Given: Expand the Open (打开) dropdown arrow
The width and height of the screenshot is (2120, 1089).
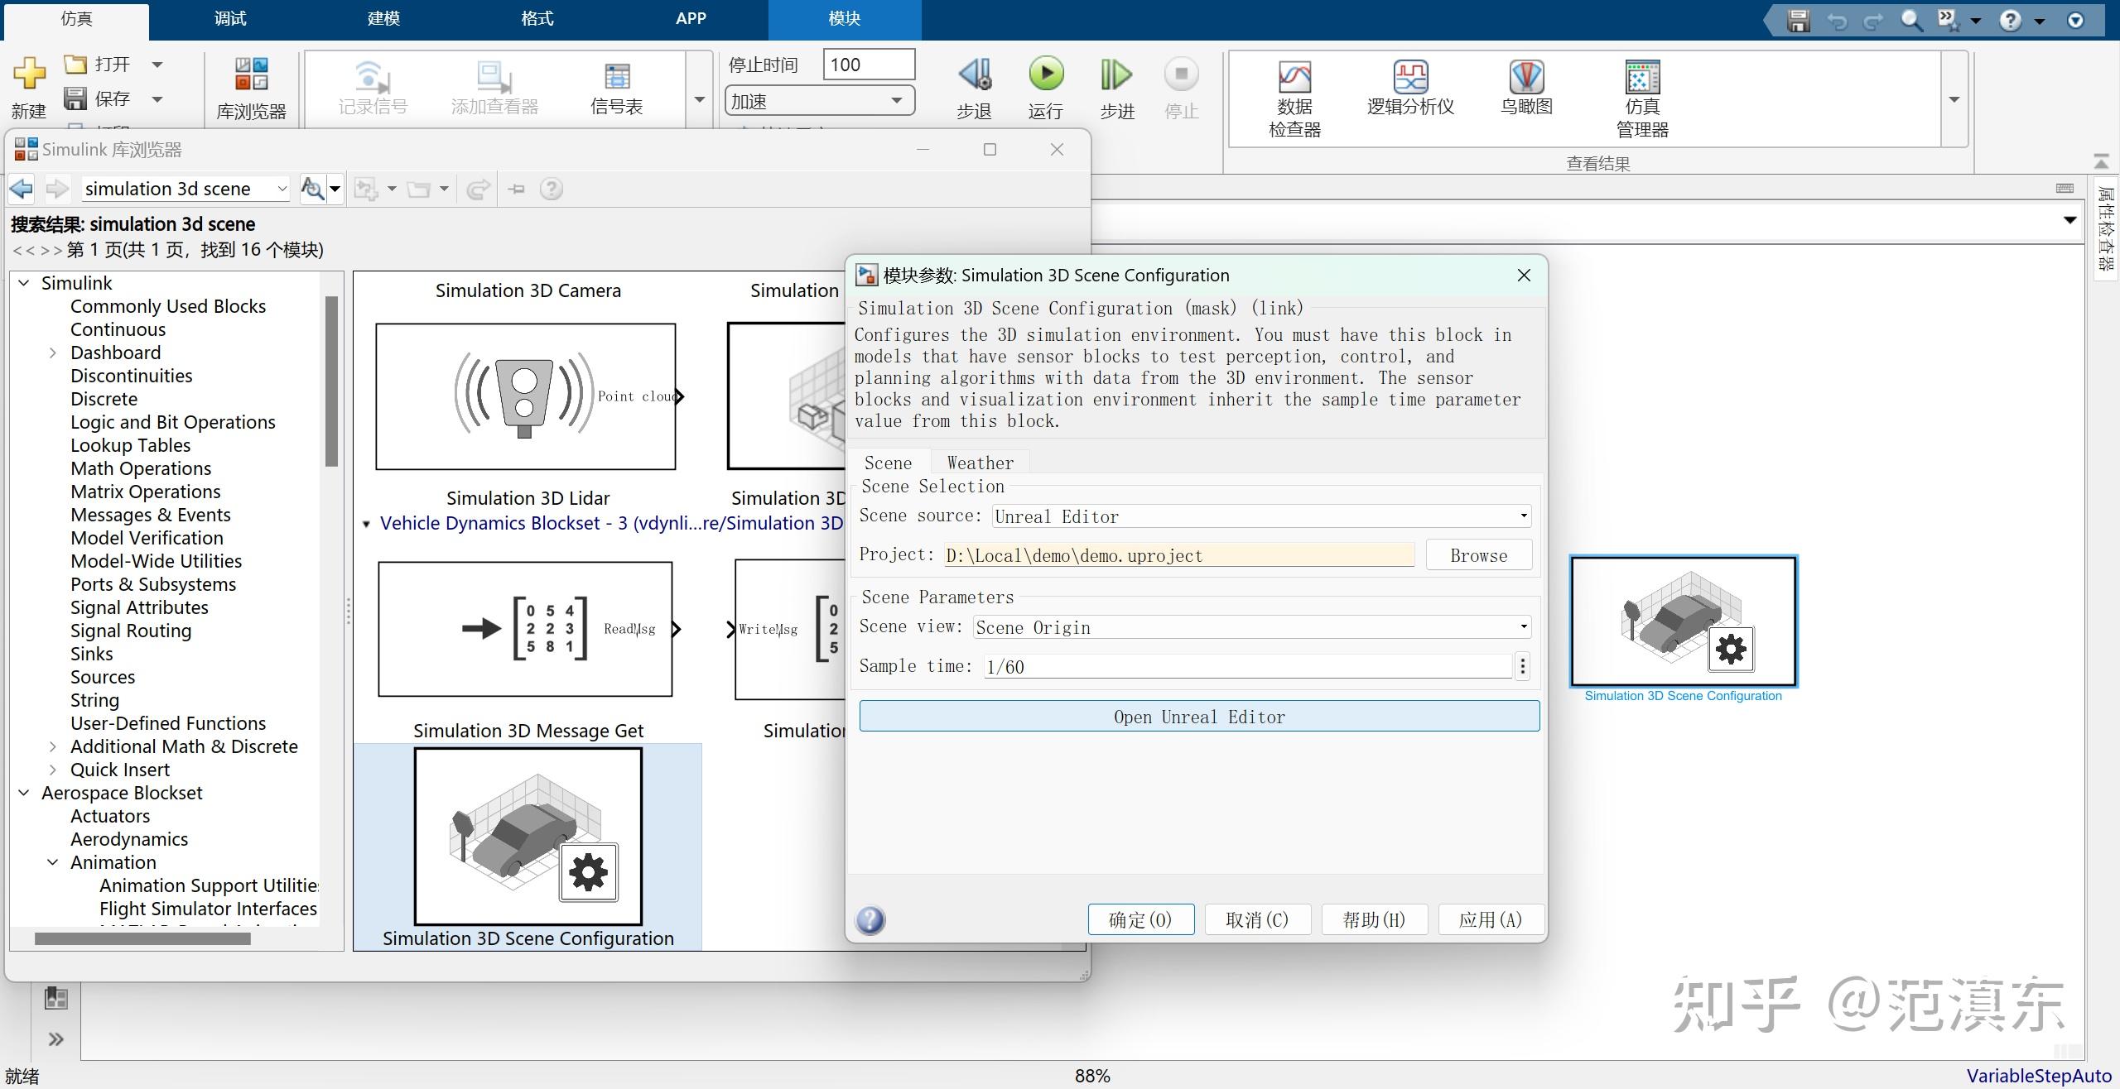Looking at the screenshot, I should pos(157,65).
